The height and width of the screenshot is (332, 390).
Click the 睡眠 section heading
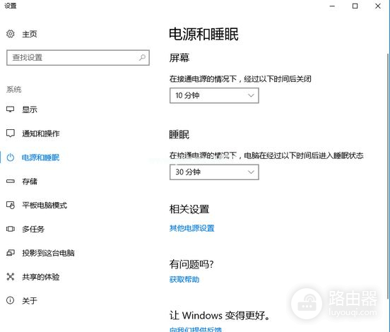[179, 134]
